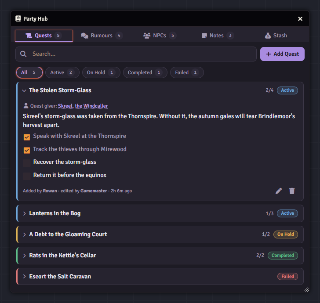This screenshot has width=320, height=303.
Task: Click the Notes sticky-note icon
Action: (204, 36)
